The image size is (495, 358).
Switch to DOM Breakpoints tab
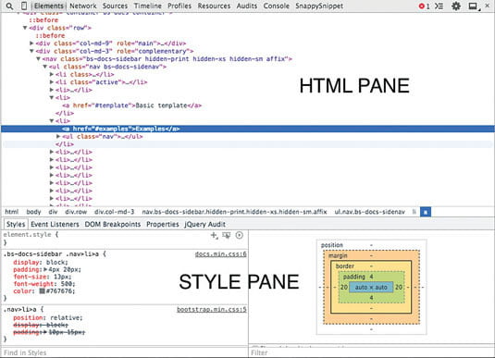[113, 224]
